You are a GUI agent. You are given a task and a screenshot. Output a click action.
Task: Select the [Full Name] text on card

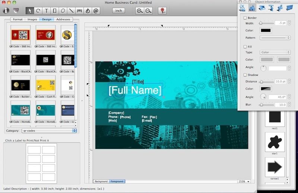(135, 90)
